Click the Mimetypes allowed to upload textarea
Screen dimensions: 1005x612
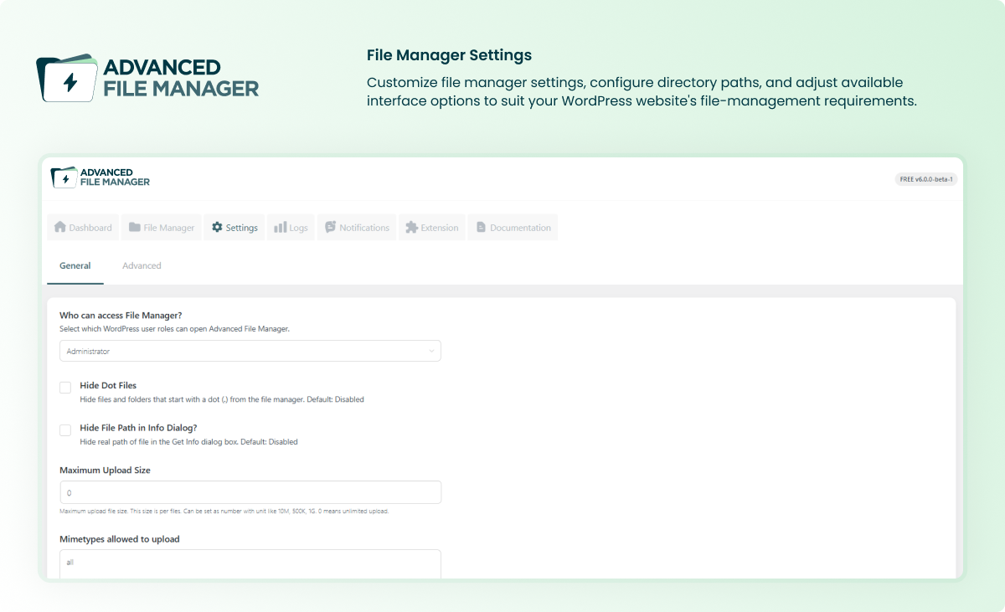[x=250, y=563]
